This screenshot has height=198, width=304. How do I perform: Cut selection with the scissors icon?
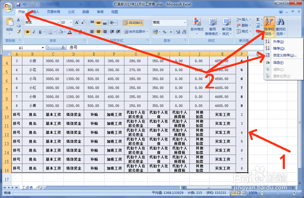(19, 19)
